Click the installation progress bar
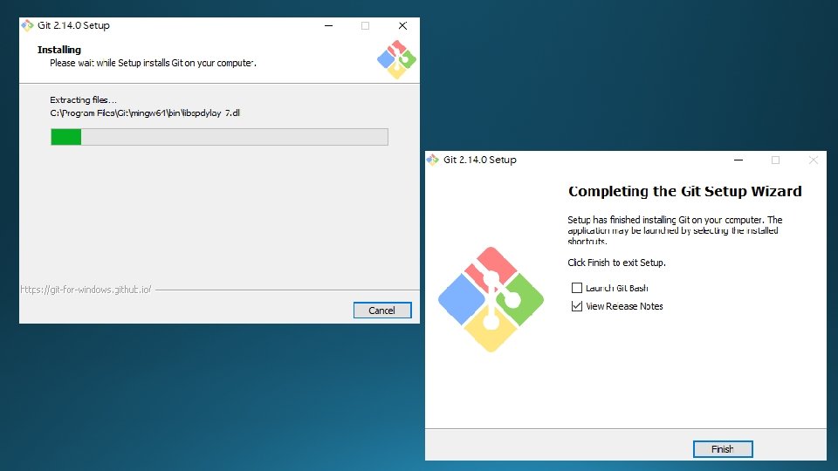The image size is (838, 471). [x=219, y=137]
